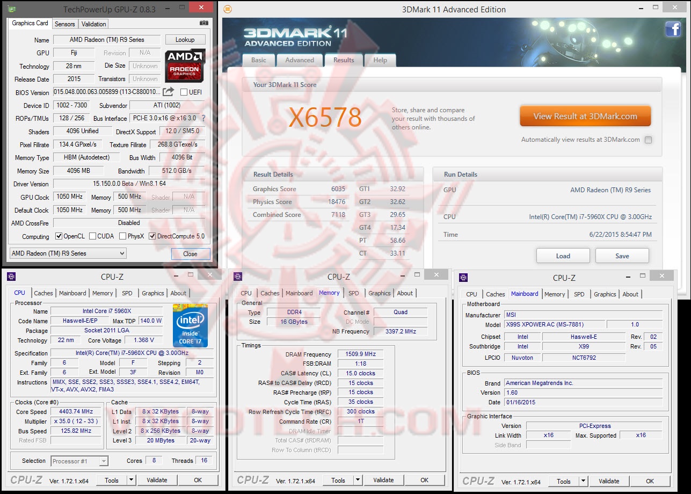Click Validate in the CPU-Z processor window
This screenshot has width=691, height=494.
(x=157, y=480)
